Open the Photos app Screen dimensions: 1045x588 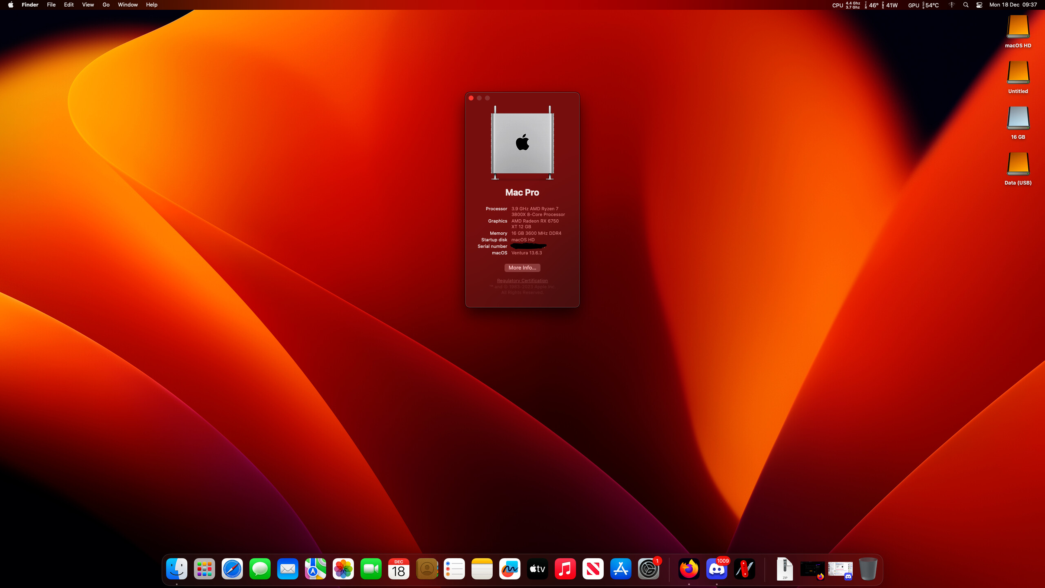coord(343,569)
